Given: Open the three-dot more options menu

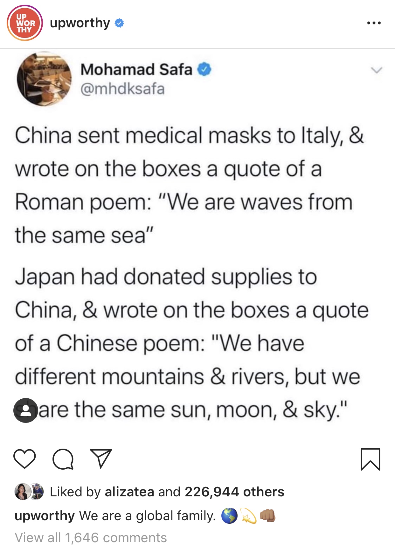Looking at the screenshot, I should (x=374, y=23).
